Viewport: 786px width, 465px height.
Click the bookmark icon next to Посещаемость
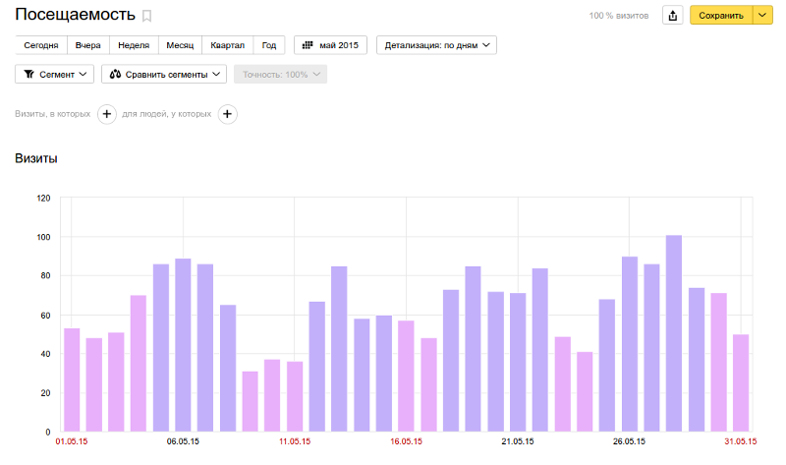pyautogui.click(x=147, y=16)
